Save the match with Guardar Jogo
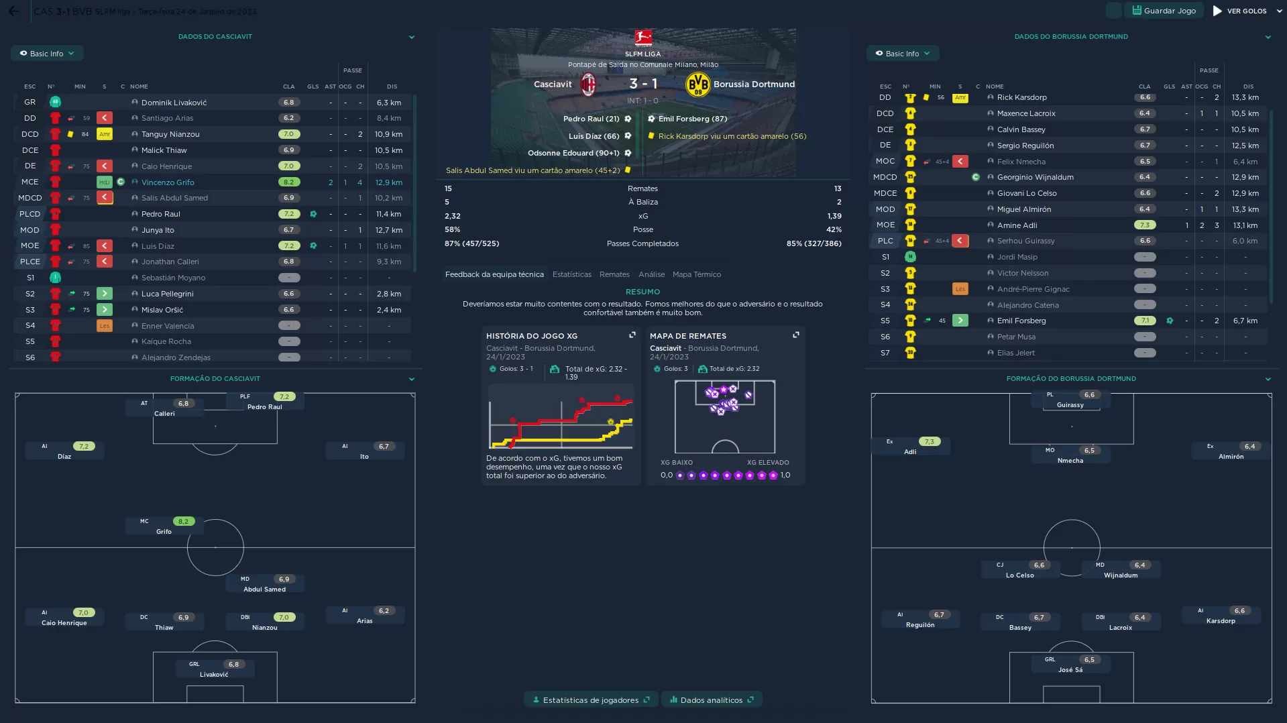 point(1164,11)
